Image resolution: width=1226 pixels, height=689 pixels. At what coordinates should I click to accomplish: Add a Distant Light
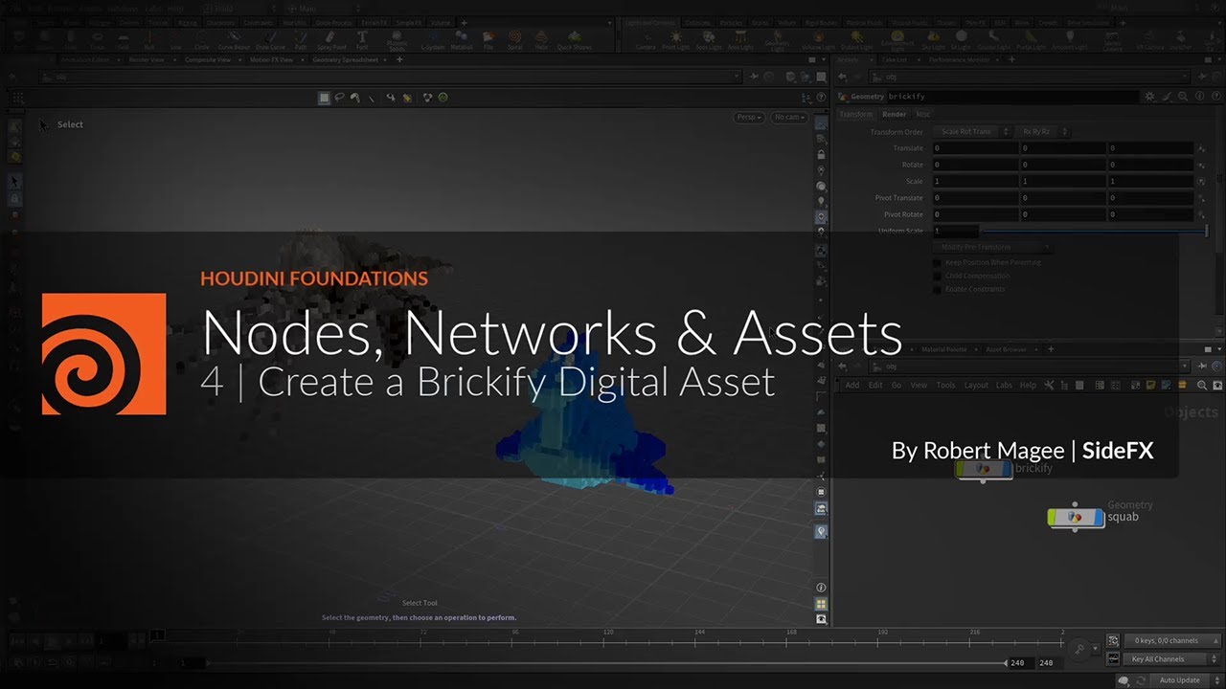(x=856, y=39)
